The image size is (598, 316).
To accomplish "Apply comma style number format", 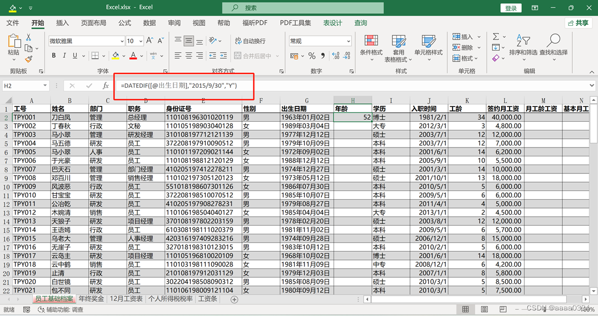I will click(x=323, y=55).
